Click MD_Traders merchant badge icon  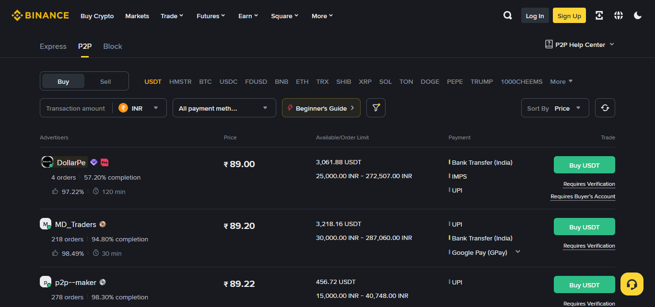pos(103,224)
